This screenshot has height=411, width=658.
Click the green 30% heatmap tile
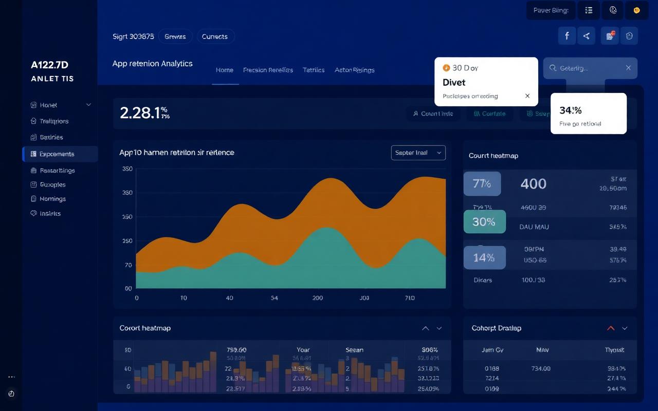[x=484, y=221]
